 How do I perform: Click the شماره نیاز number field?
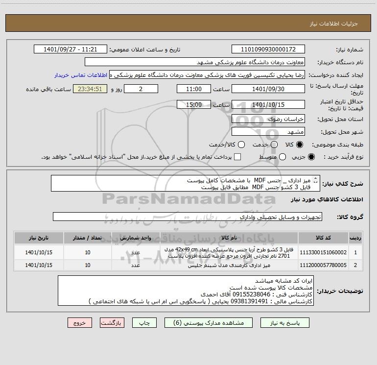point(268,49)
